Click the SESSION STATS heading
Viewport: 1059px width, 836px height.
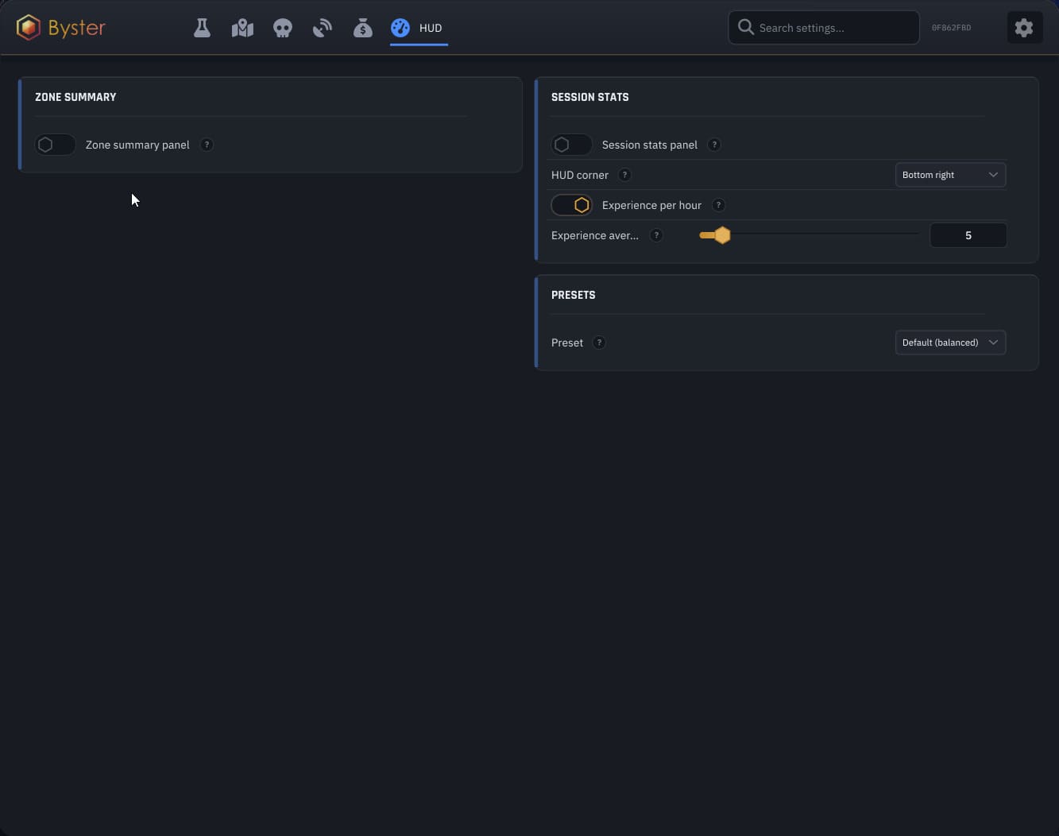pyautogui.click(x=589, y=97)
